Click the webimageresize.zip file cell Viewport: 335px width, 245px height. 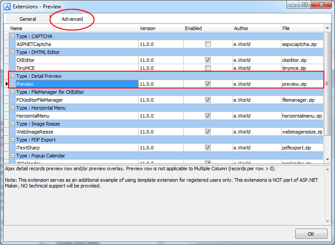(302, 132)
